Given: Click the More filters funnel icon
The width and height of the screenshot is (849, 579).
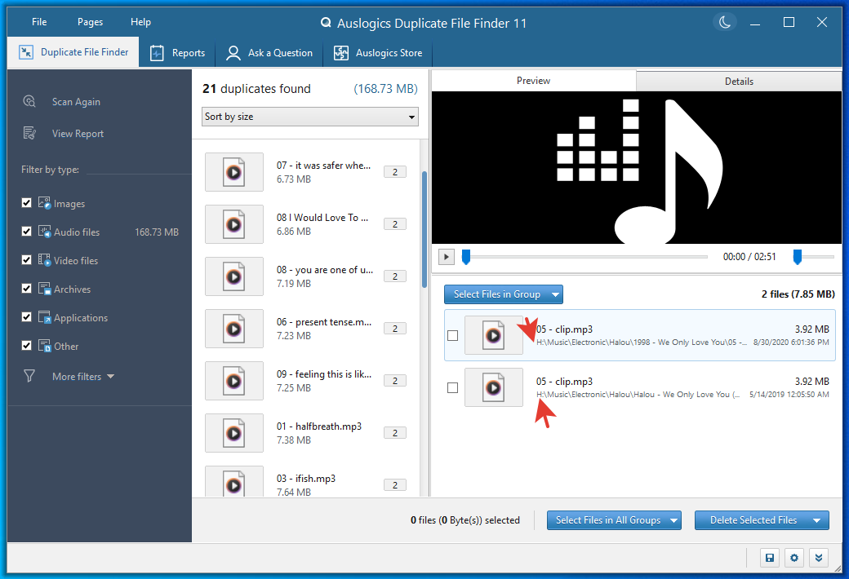Looking at the screenshot, I should pyautogui.click(x=29, y=376).
